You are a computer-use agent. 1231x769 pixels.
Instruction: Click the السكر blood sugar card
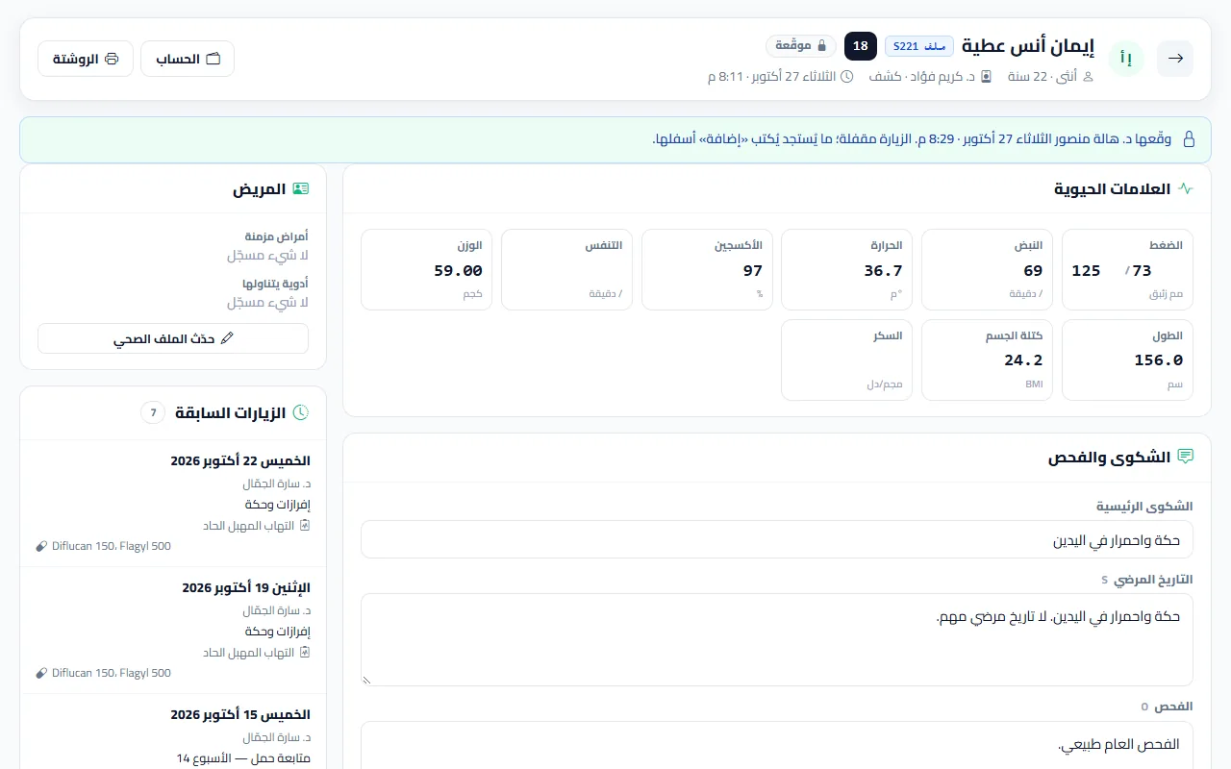pyautogui.click(x=846, y=360)
